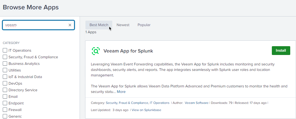Toggle the DevOps category filter
Image resolution: width=296 pixels, height=119 pixels.
click(x=5, y=83)
